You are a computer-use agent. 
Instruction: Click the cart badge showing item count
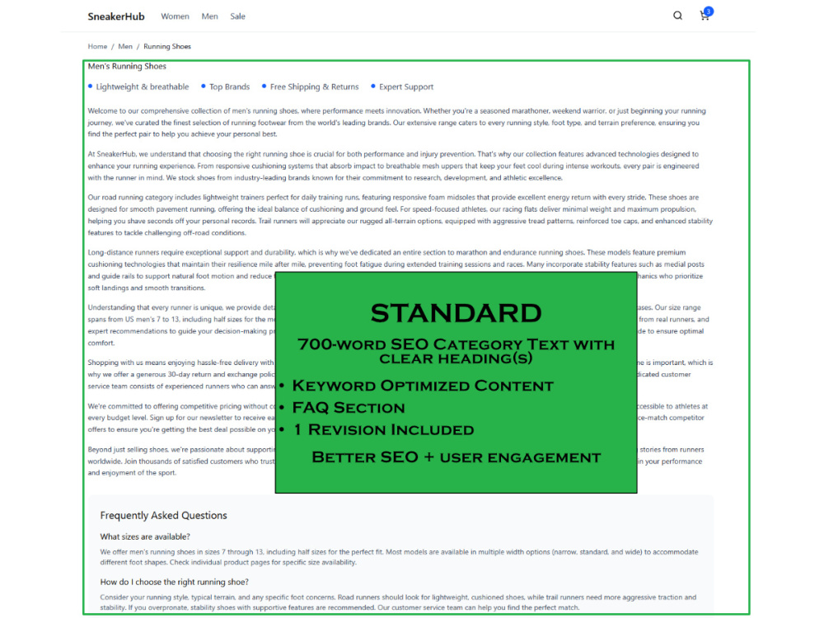709,11
